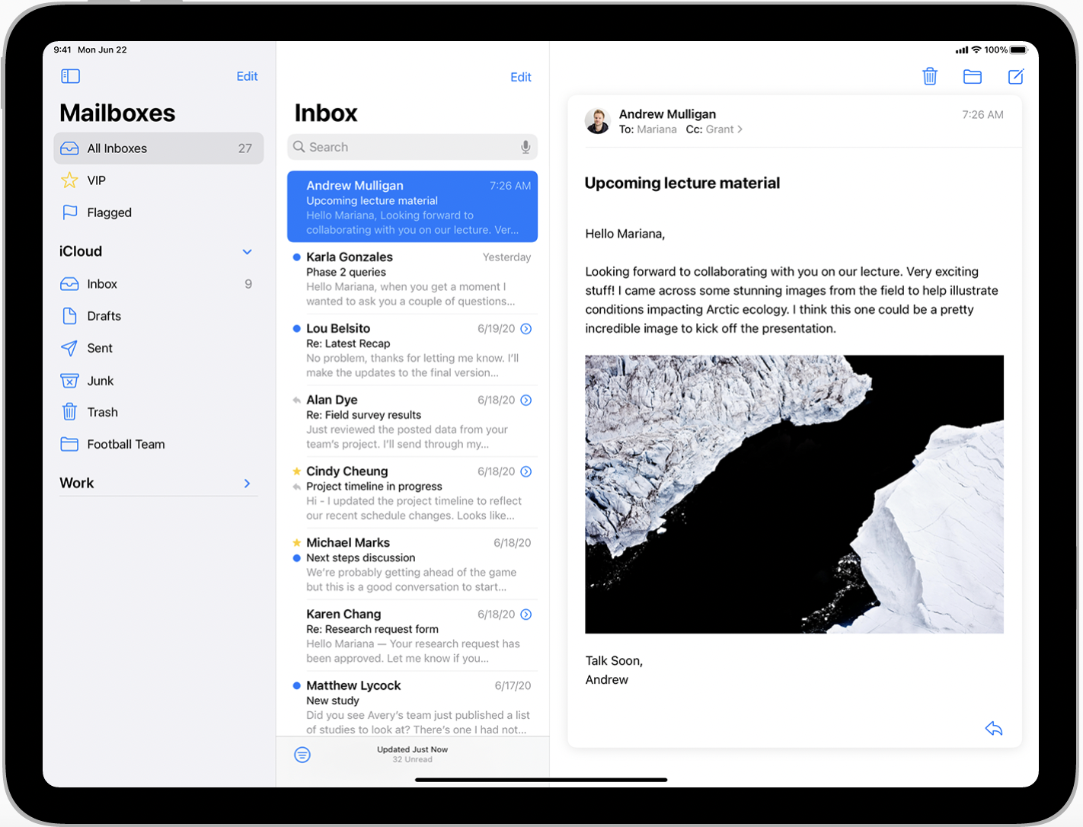This screenshot has height=827, width=1083.
Task: Open Michael Marks Next steps discussion email
Action: tap(412, 564)
